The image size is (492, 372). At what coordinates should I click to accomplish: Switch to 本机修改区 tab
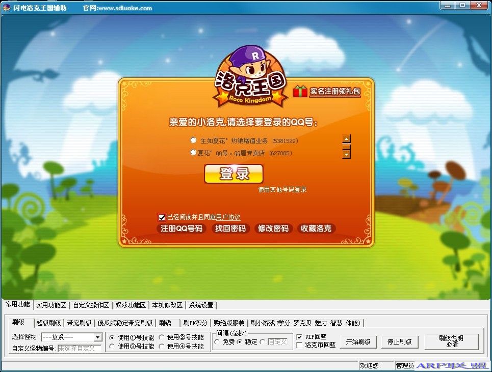(167, 305)
